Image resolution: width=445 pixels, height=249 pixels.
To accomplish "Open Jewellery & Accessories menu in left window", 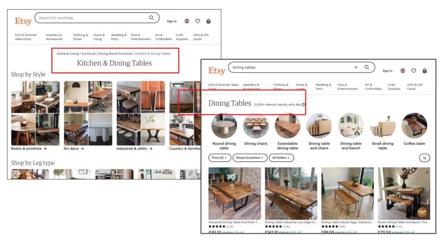I will [x=54, y=37].
